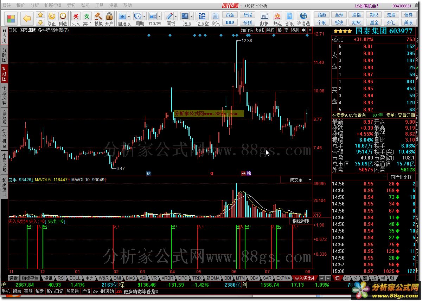Switch to the BOLL indicator tab

click(75, 278)
